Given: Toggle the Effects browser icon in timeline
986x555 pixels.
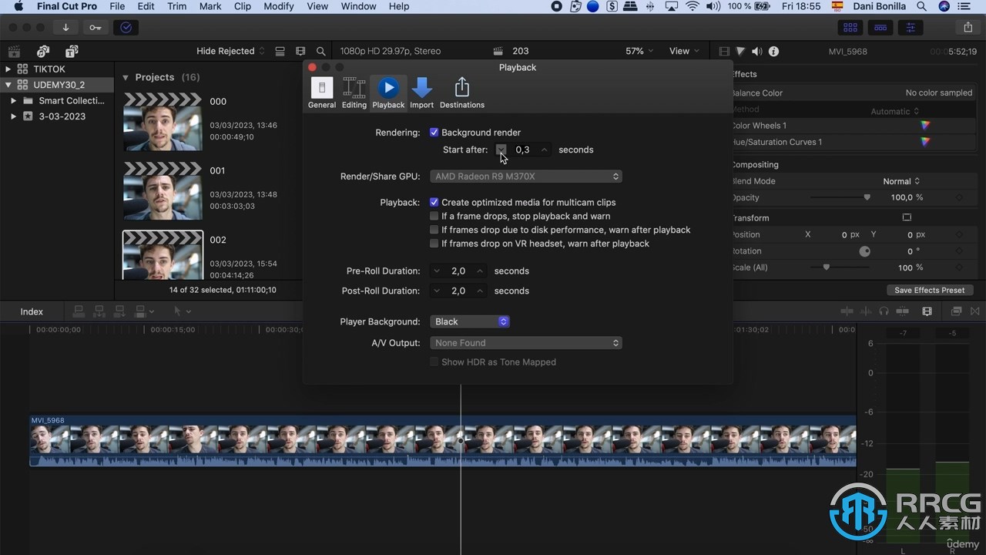Looking at the screenshot, I should 956,311.
